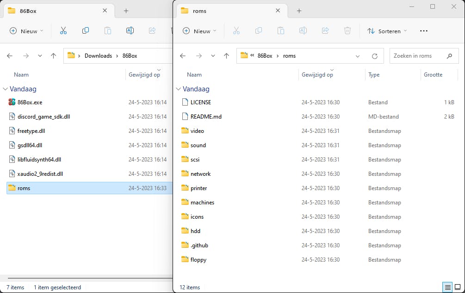This screenshot has height=293, width=465.
Task: Add a new tab in the 86Box window
Action: pos(126,11)
